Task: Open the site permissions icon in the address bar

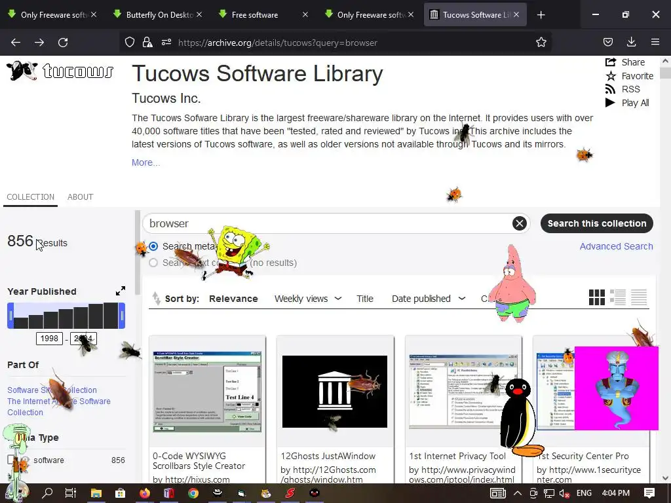Action: pyautogui.click(x=166, y=43)
